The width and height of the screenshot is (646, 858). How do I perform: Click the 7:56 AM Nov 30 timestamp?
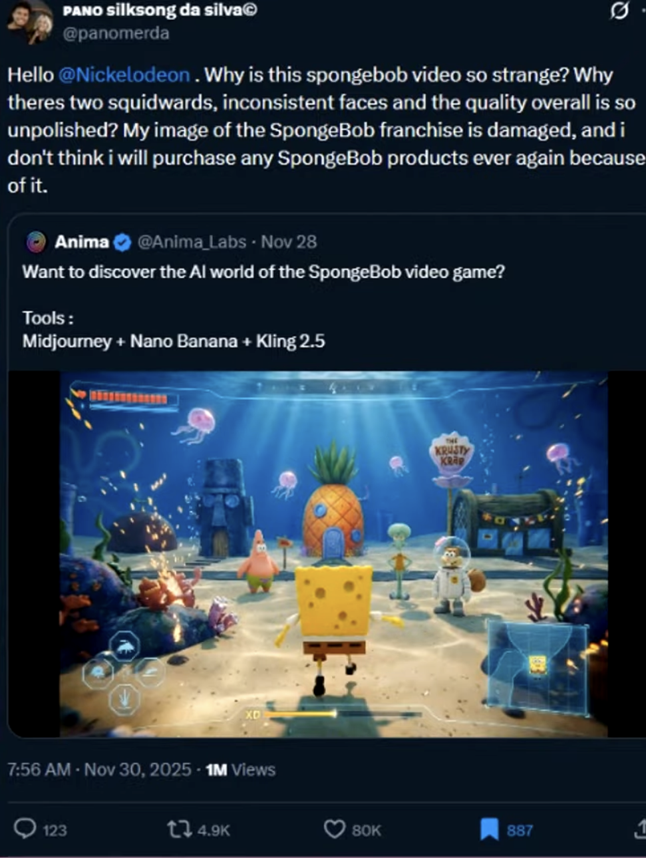coord(99,770)
